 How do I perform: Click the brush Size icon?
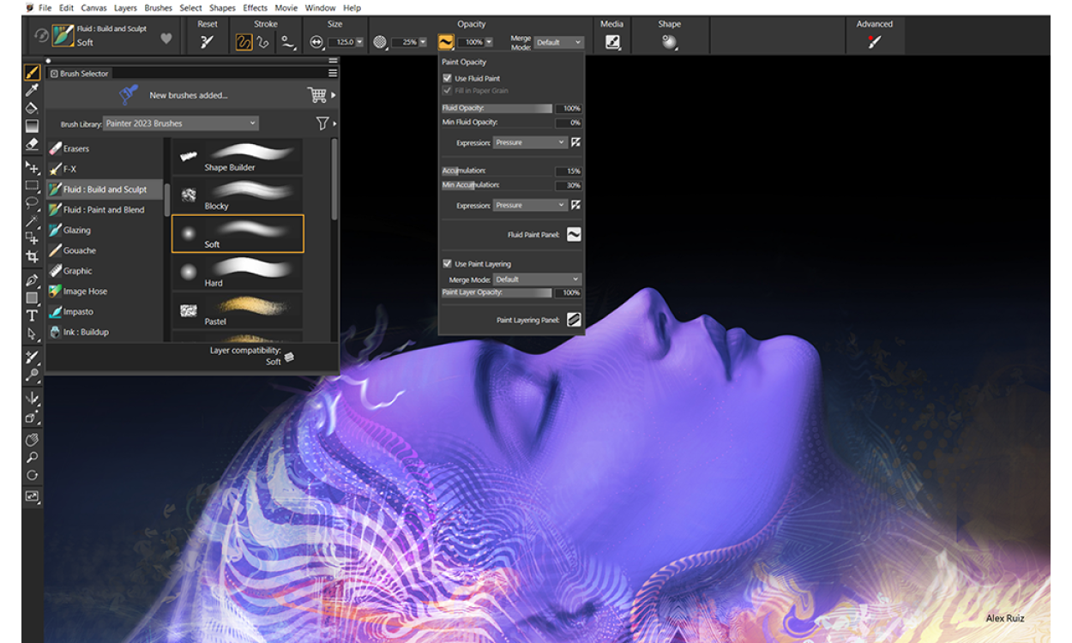[x=316, y=41]
